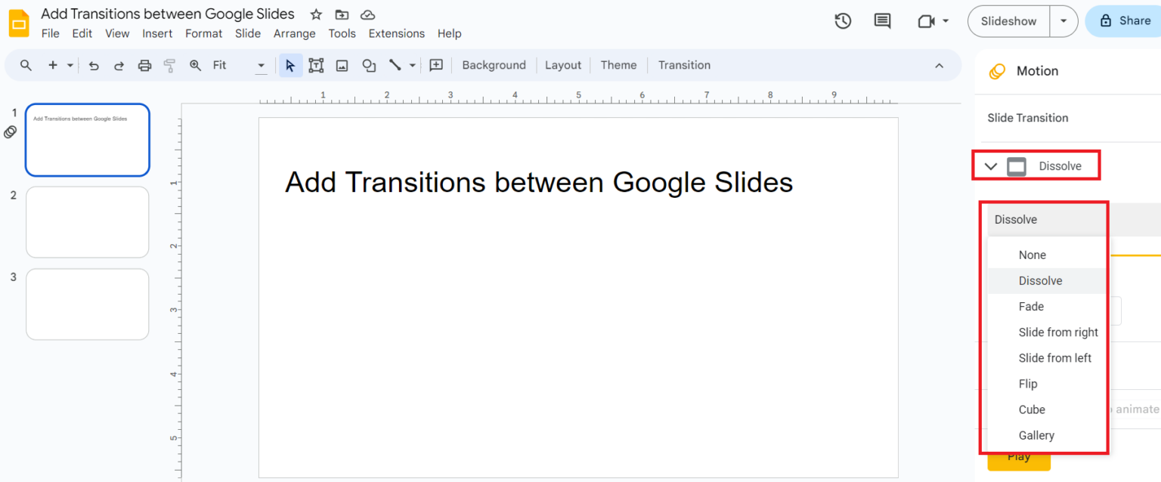Undo the last action
The width and height of the screenshot is (1161, 482).
93,66
